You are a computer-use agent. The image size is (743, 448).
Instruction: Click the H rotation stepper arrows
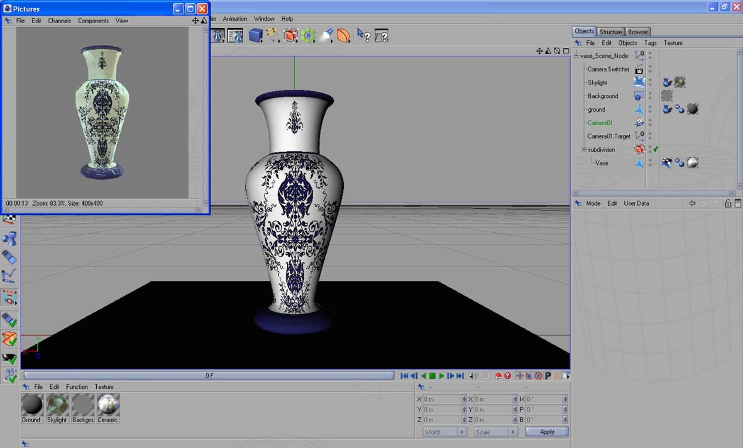click(565, 399)
